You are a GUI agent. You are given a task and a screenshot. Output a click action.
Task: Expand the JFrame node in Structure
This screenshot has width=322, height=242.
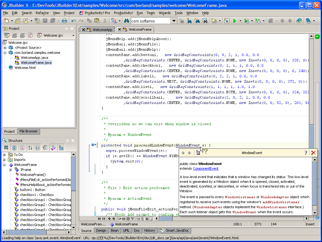pyautogui.click(x=10, y=170)
